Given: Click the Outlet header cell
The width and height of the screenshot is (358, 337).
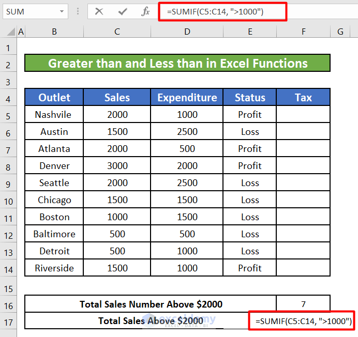Looking at the screenshot, I should (54, 97).
